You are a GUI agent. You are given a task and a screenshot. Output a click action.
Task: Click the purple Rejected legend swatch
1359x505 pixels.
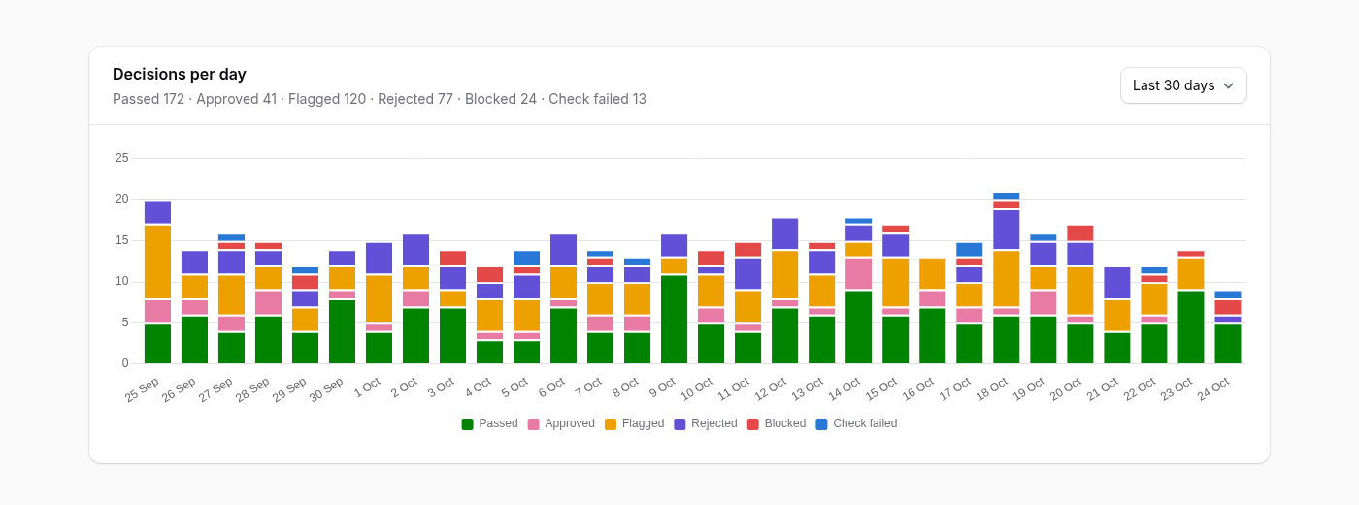pyautogui.click(x=679, y=423)
